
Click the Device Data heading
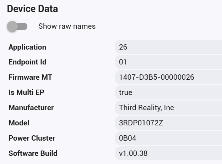[x=32, y=9]
